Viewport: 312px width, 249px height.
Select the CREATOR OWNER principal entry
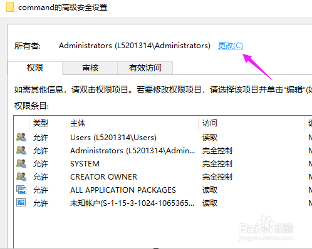(x=103, y=177)
